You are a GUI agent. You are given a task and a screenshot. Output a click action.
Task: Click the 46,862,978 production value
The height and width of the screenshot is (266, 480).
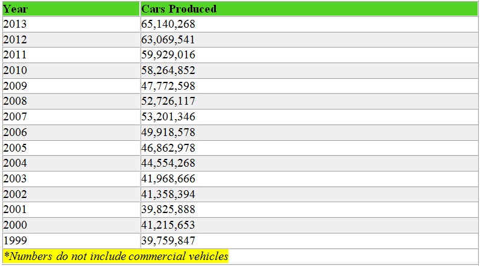tap(168, 148)
